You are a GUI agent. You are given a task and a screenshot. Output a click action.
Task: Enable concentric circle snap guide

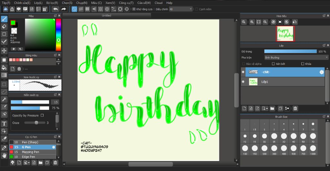107,9
